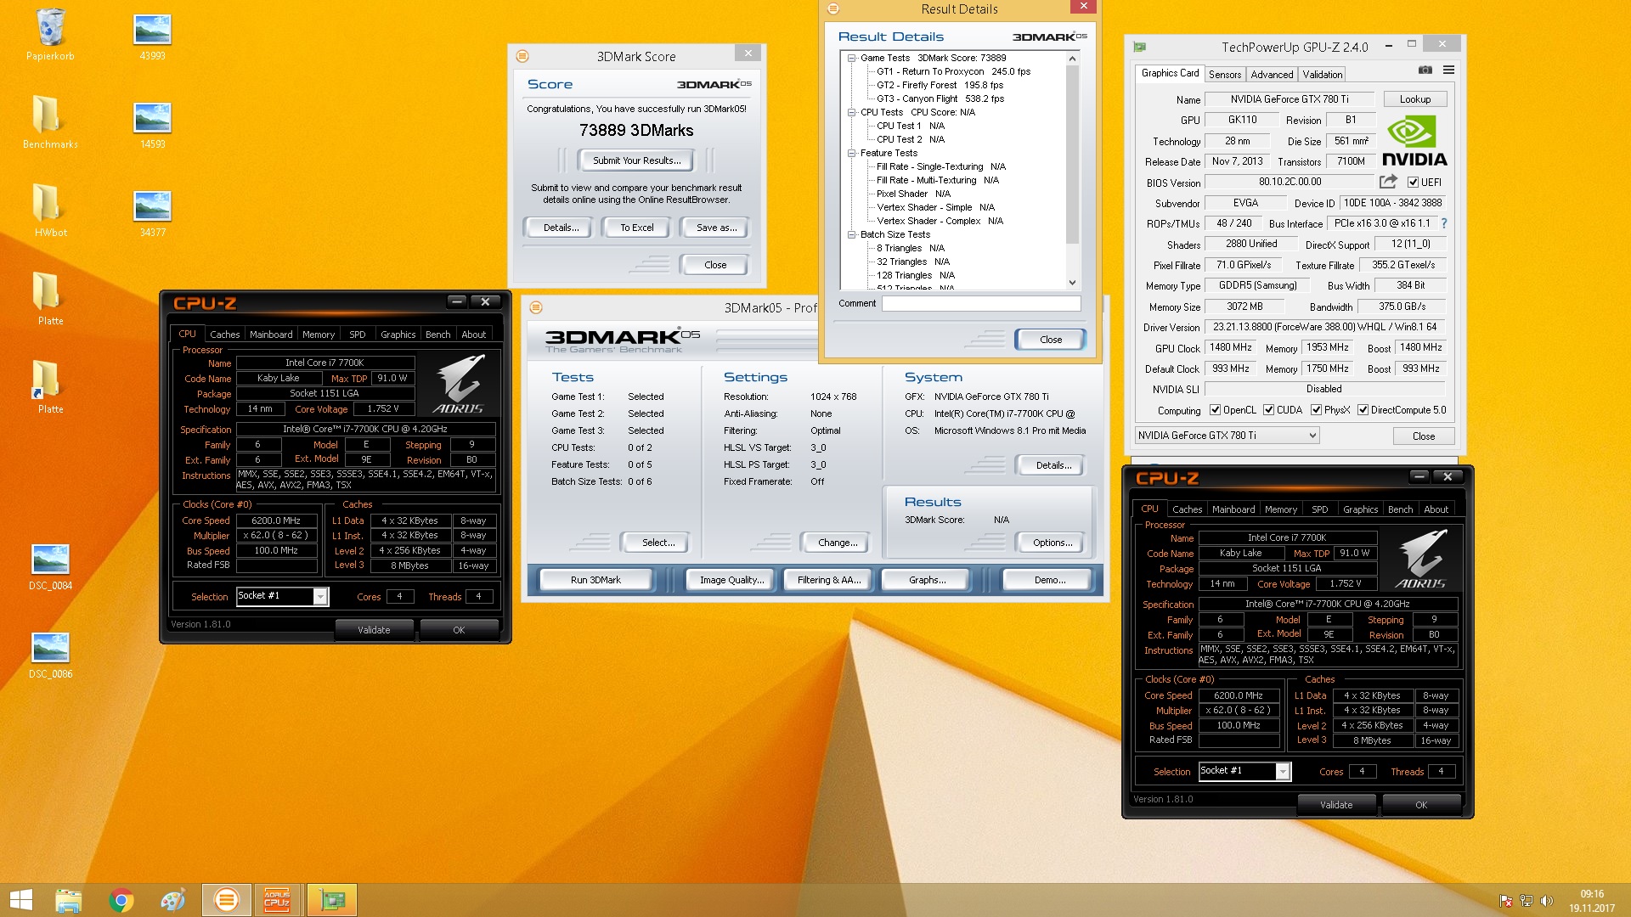Open Paint from the taskbar
The image size is (1631, 917).
[x=173, y=900]
